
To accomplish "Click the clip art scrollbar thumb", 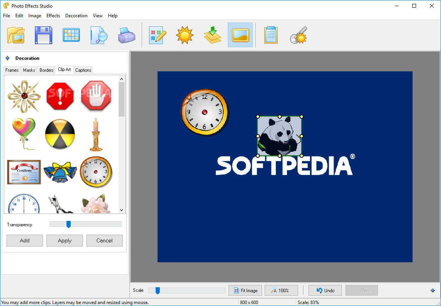I will coord(121,99).
